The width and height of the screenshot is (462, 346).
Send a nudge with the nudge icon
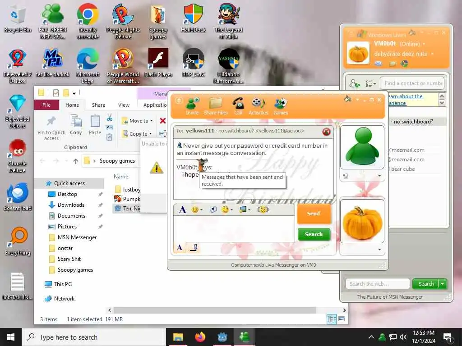click(x=263, y=209)
